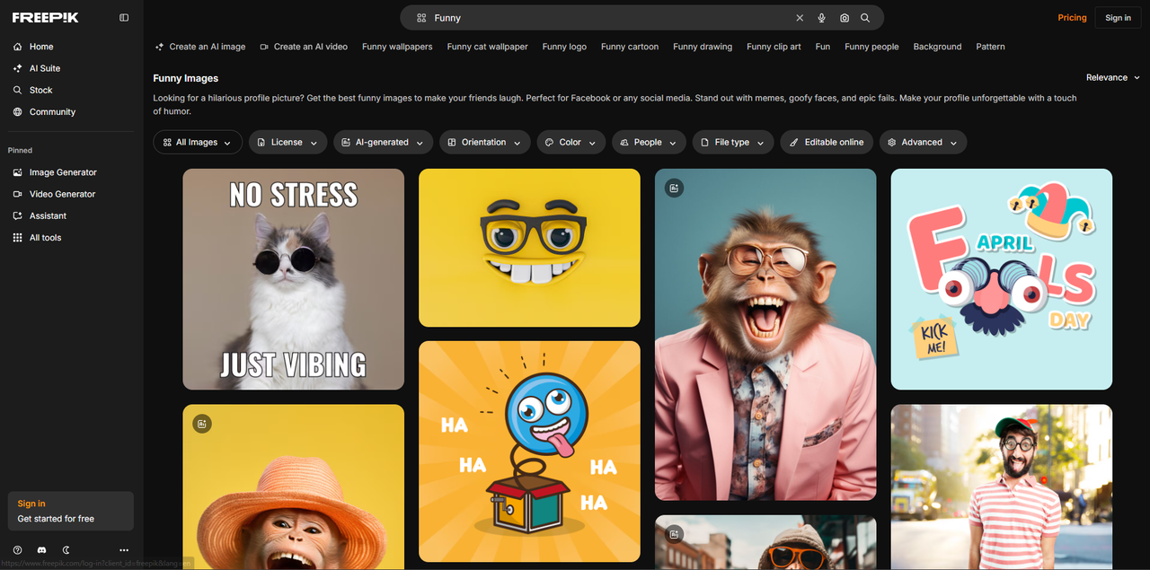Collapse the left sidebar with the panel toggle
Viewport: 1150px width, 570px height.
pos(123,17)
